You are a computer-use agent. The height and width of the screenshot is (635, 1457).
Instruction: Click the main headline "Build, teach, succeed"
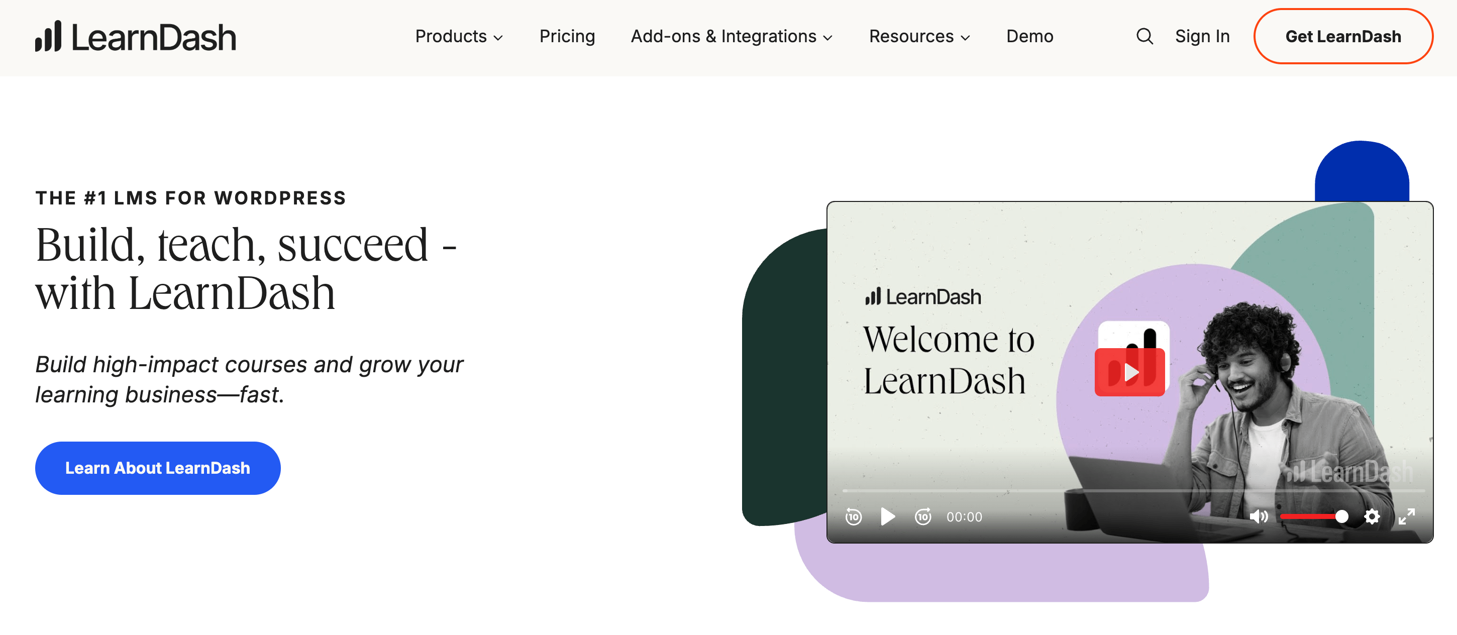[246, 269]
